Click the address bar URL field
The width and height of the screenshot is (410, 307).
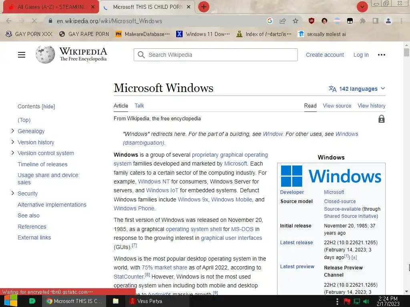pyautogui.click(x=157, y=21)
